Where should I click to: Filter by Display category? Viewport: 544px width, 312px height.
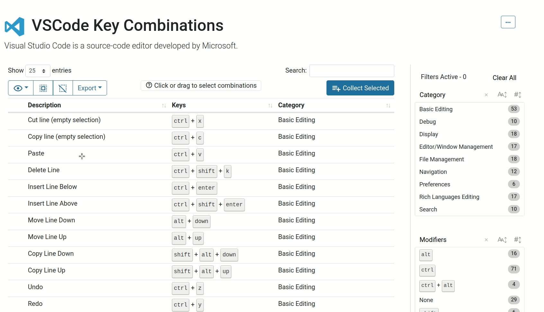click(469, 134)
